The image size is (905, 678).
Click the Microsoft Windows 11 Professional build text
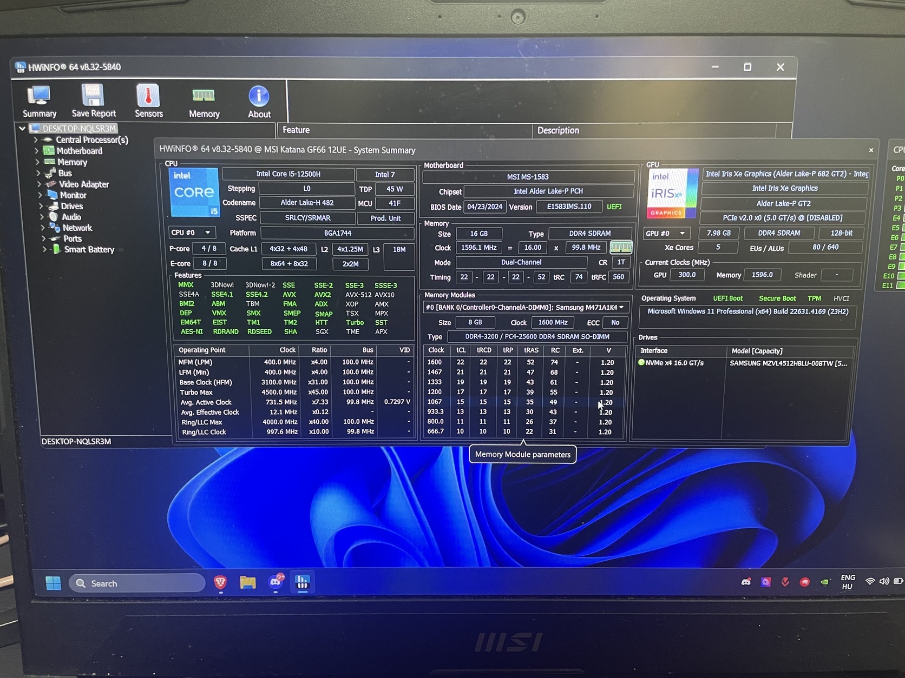[748, 311]
